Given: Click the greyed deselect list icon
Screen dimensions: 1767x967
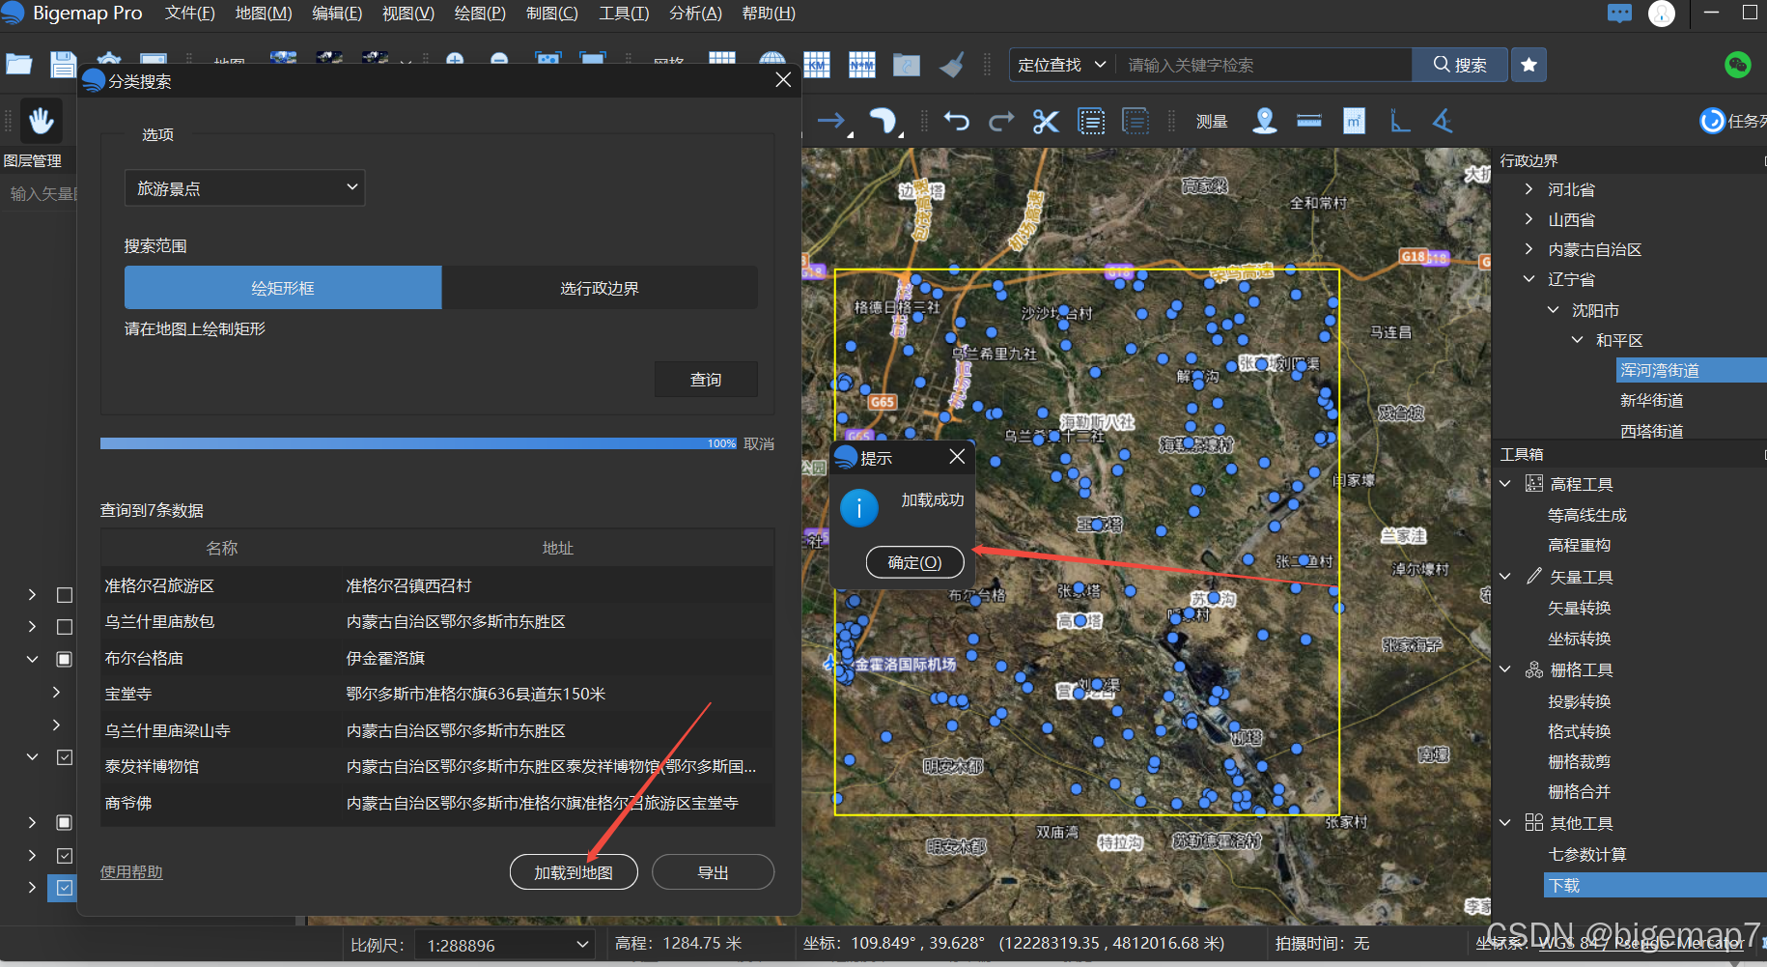Looking at the screenshot, I should click(x=1136, y=122).
